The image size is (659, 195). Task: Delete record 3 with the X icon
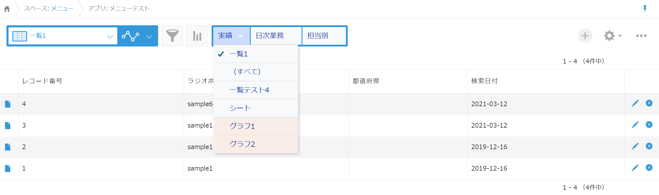click(649, 125)
